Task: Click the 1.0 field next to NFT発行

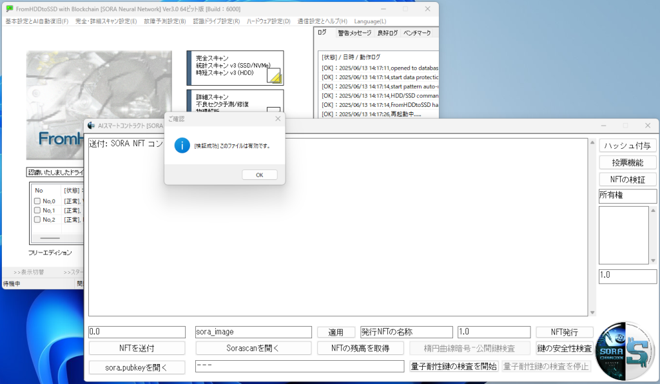Action: (494, 332)
